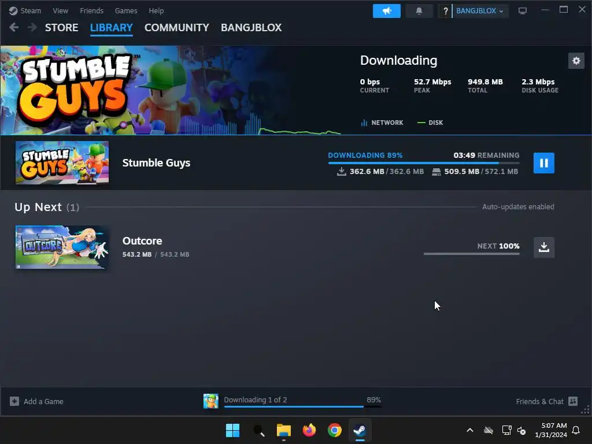
Task: Click the 362.6 MB download progress text
Action: click(386, 171)
